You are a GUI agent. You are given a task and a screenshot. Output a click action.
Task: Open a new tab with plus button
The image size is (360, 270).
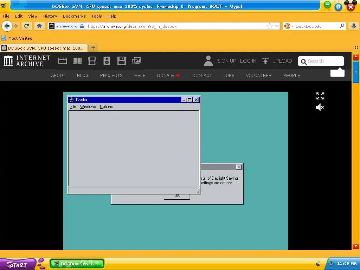click(x=93, y=48)
